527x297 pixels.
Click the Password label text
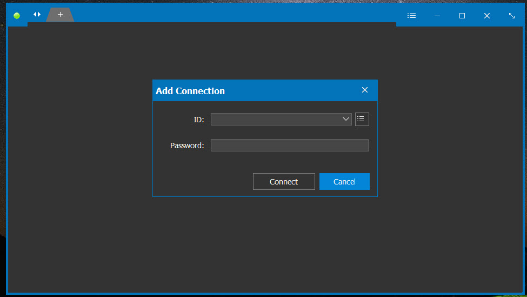pos(187,146)
